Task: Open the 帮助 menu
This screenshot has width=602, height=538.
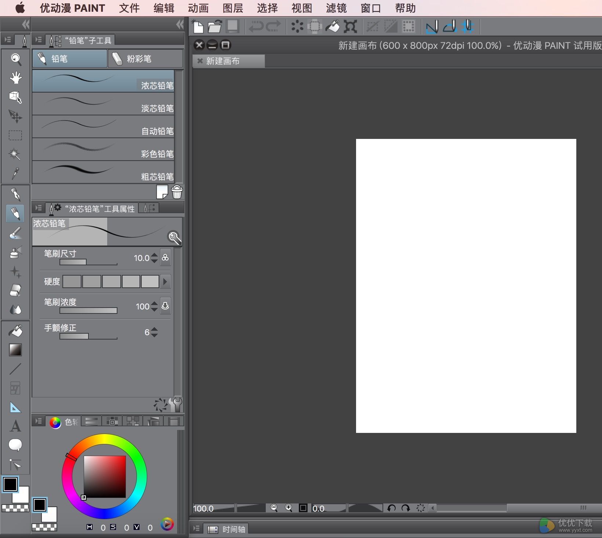Action: point(405,8)
